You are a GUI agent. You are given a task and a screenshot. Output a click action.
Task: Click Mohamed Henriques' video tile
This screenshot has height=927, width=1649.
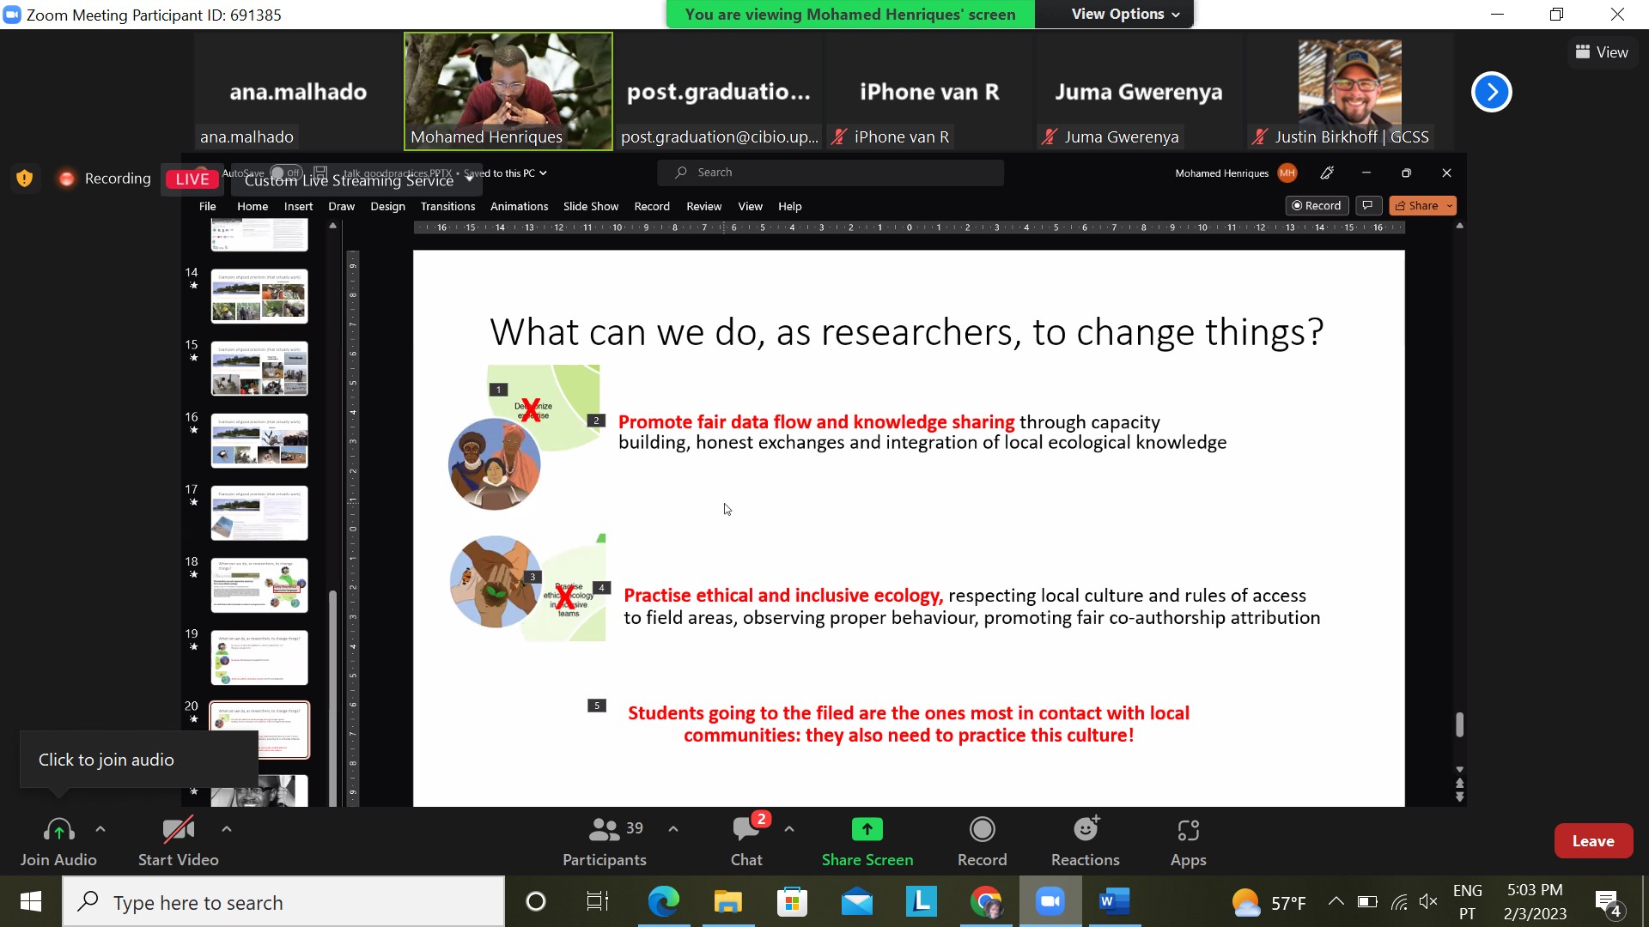point(508,91)
